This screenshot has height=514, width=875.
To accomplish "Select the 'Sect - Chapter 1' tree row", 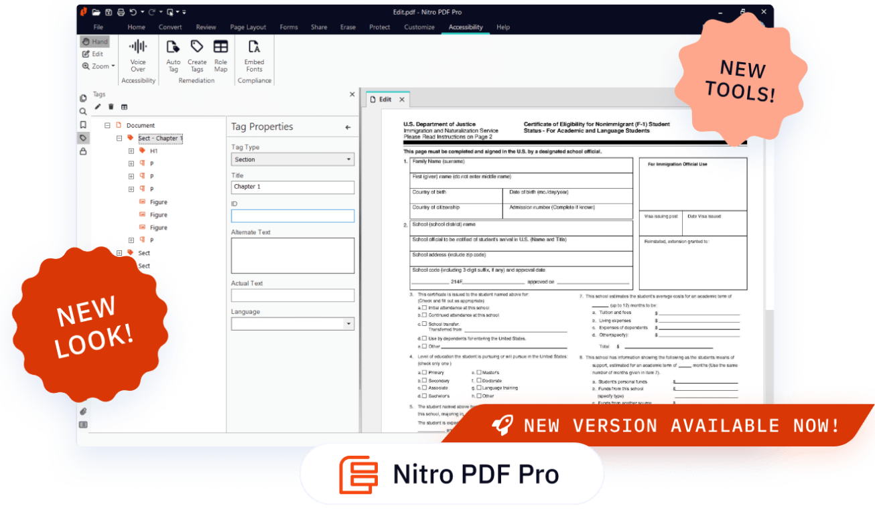I will pos(160,139).
